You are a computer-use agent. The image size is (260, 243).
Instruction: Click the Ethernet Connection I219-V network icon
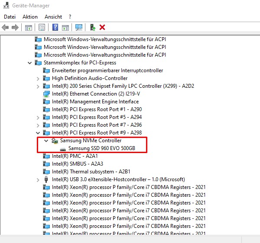46,94
